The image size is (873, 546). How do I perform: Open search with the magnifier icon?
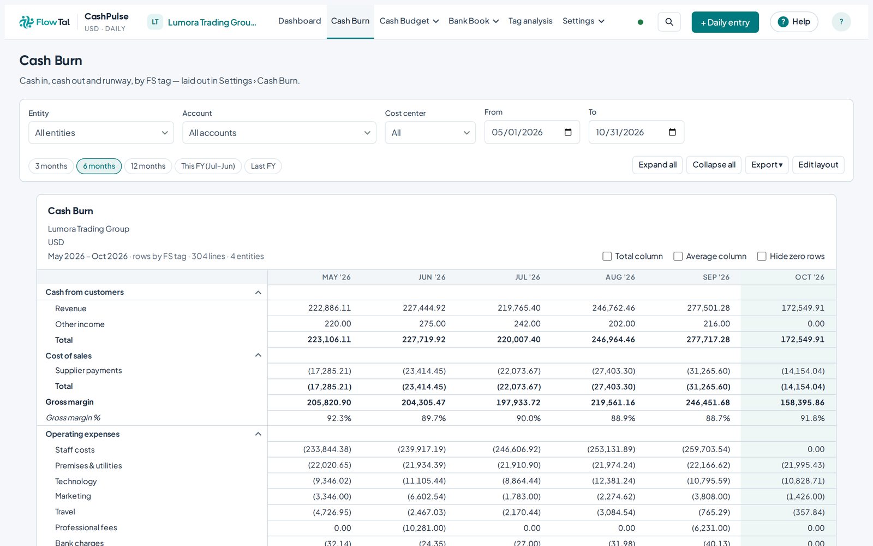pos(669,22)
